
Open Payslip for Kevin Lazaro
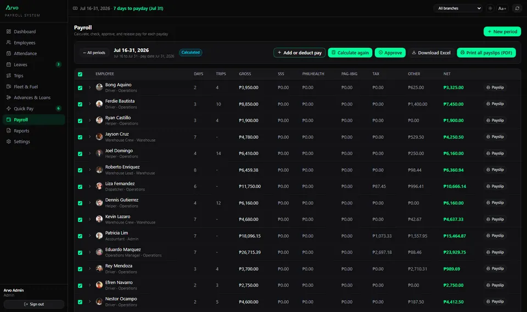pos(495,219)
